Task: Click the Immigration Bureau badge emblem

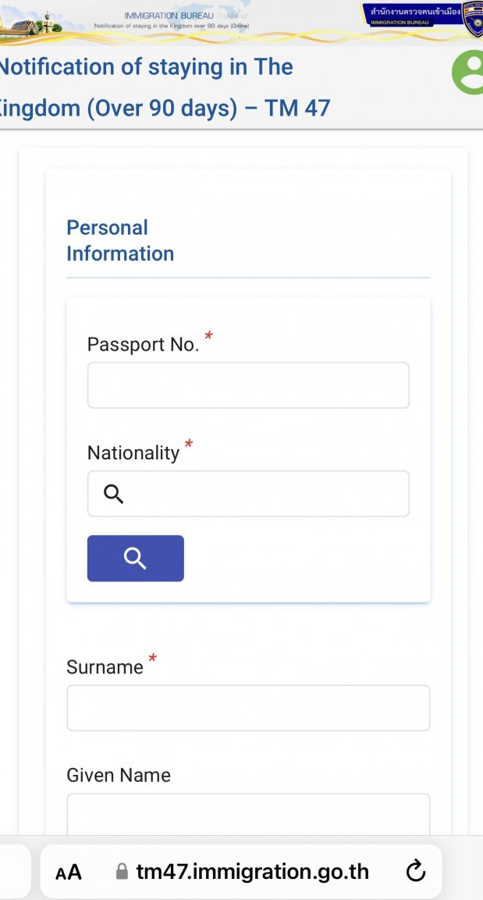Action: (x=473, y=20)
